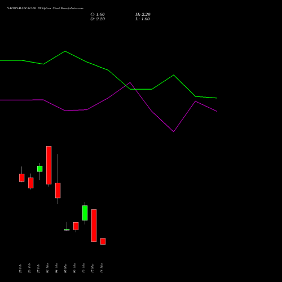282x282 pixels.
Task: Click the 04 Mar date axis label
Action: tap(56, 268)
